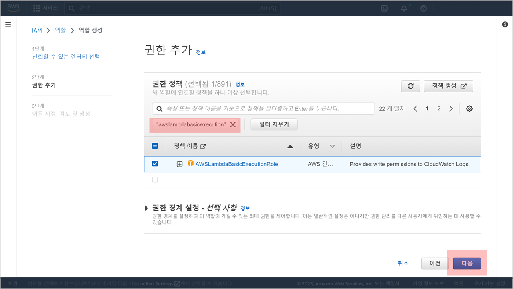Refresh the policy list
513x289 pixels.
point(410,86)
